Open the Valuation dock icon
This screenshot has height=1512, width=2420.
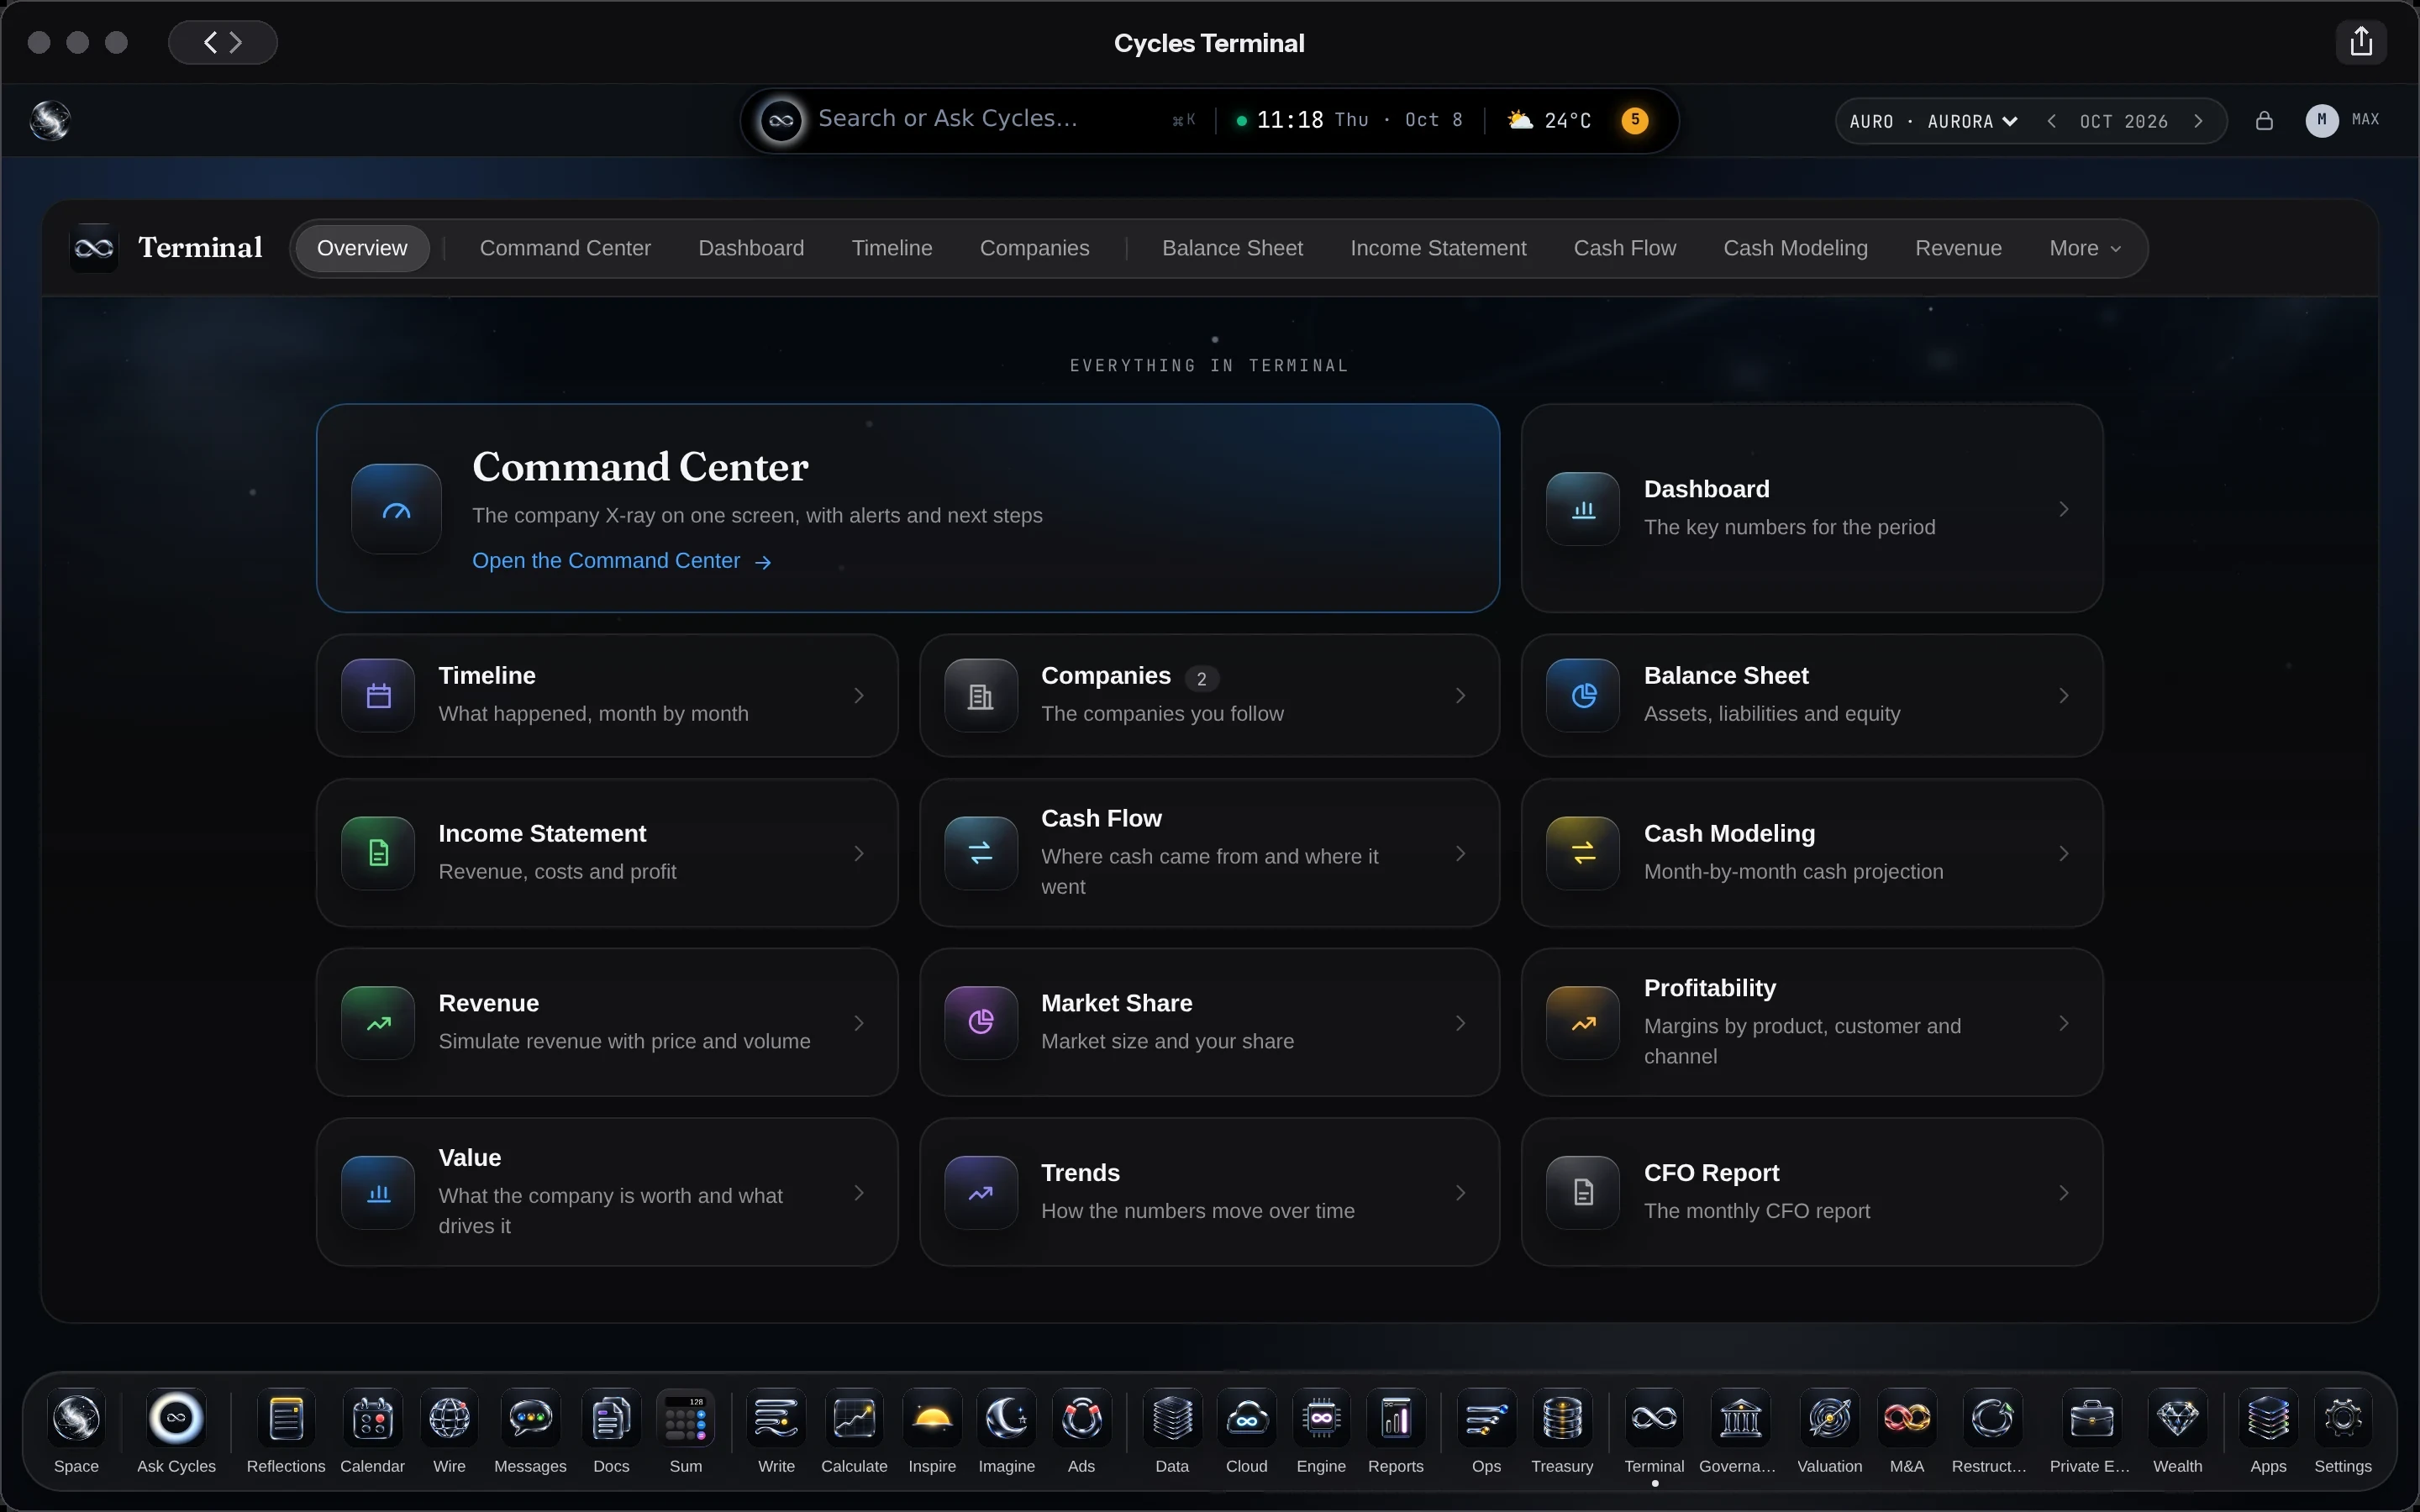click(1829, 1418)
